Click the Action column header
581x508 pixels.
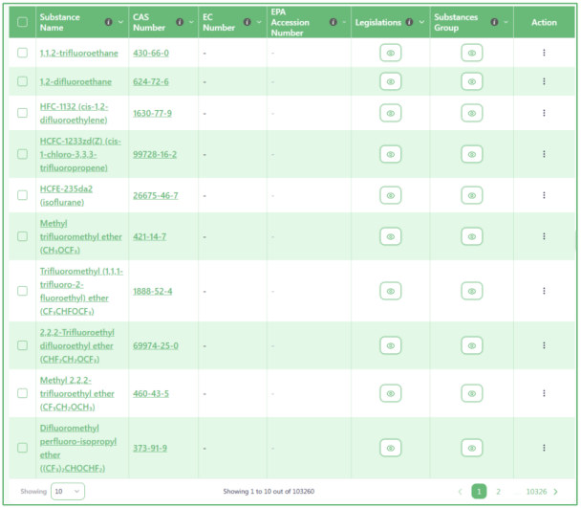tap(544, 22)
